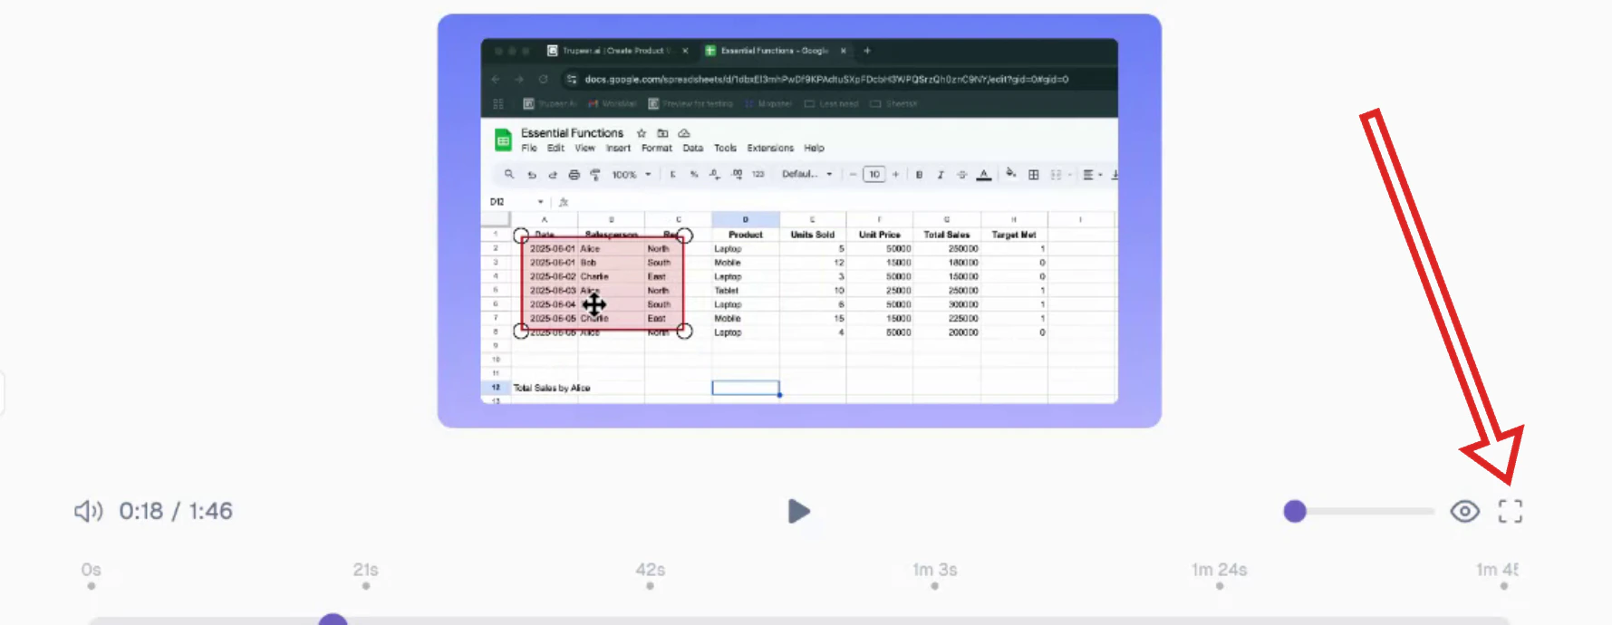Toggle Strikethrough in the Sheets toolbar
This screenshot has height=625, width=1612.
962,174
